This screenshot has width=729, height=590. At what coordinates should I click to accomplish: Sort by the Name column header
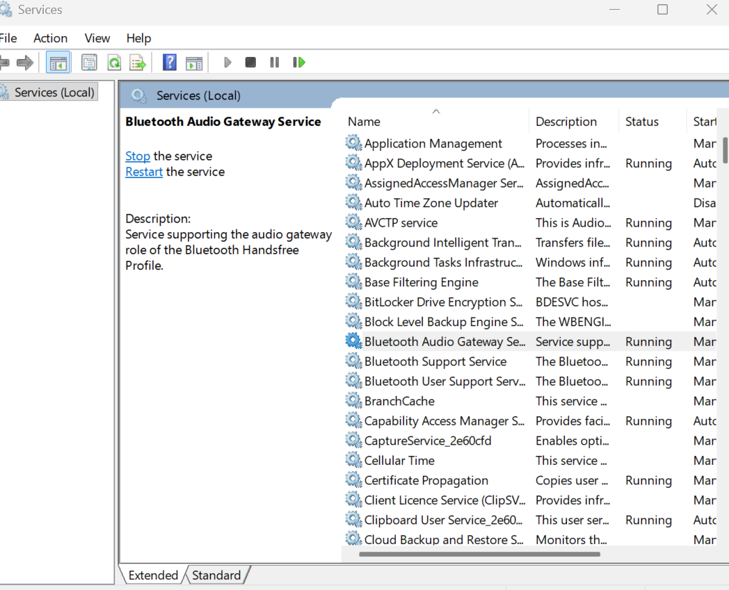click(435, 121)
